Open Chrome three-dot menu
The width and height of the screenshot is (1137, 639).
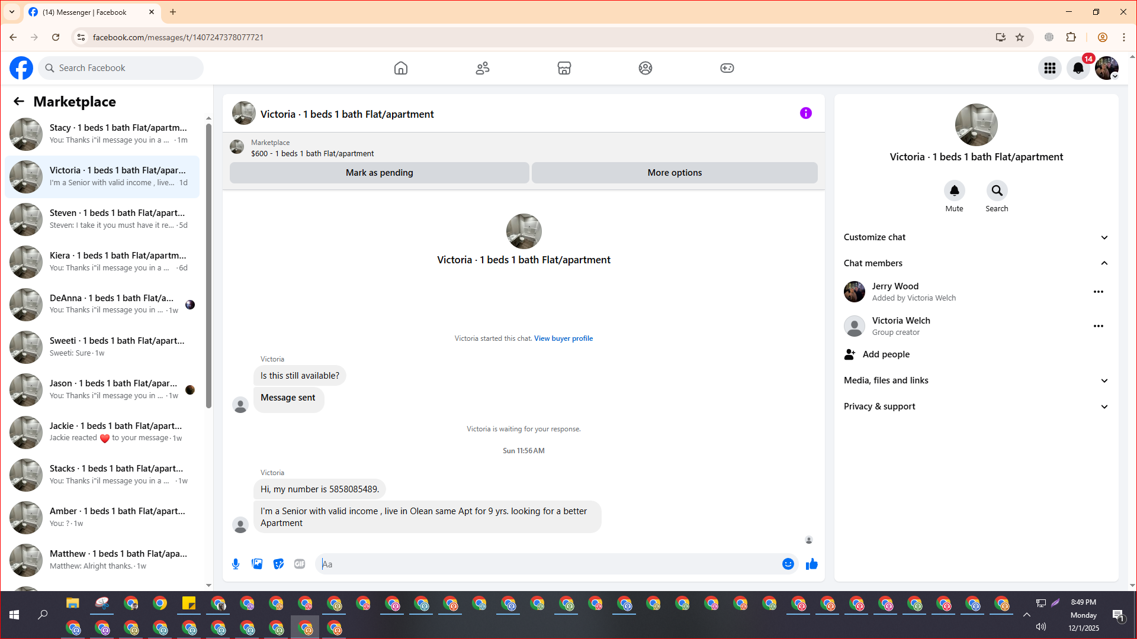tap(1124, 37)
